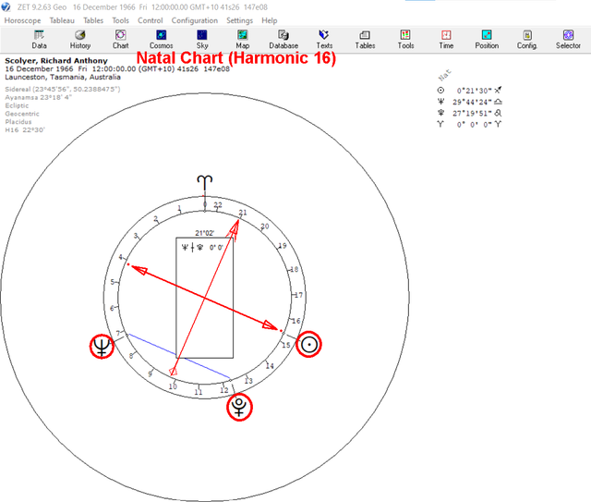Image resolution: width=591 pixels, height=502 pixels.
Task: Click the Launceston, Tasmania, Australia location text
Action: [x=63, y=77]
